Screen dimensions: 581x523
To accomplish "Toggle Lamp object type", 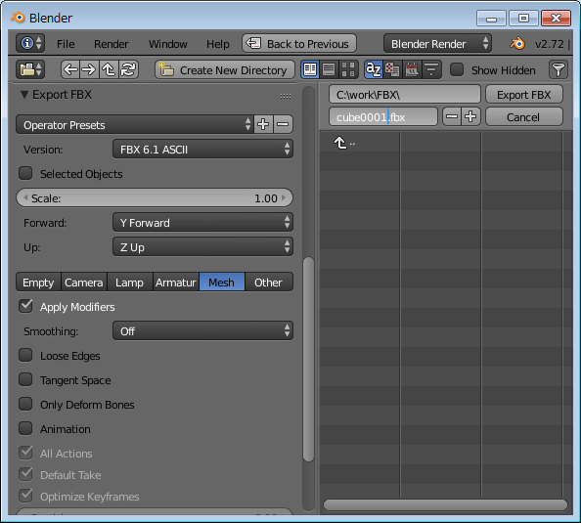I will [x=130, y=282].
